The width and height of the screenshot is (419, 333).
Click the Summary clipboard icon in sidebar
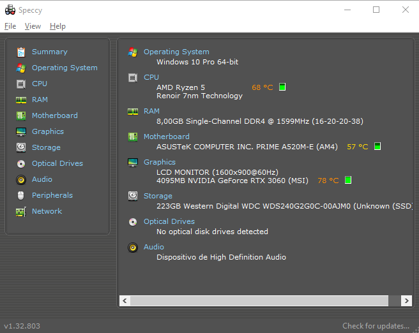pyautogui.click(x=21, y=52)
